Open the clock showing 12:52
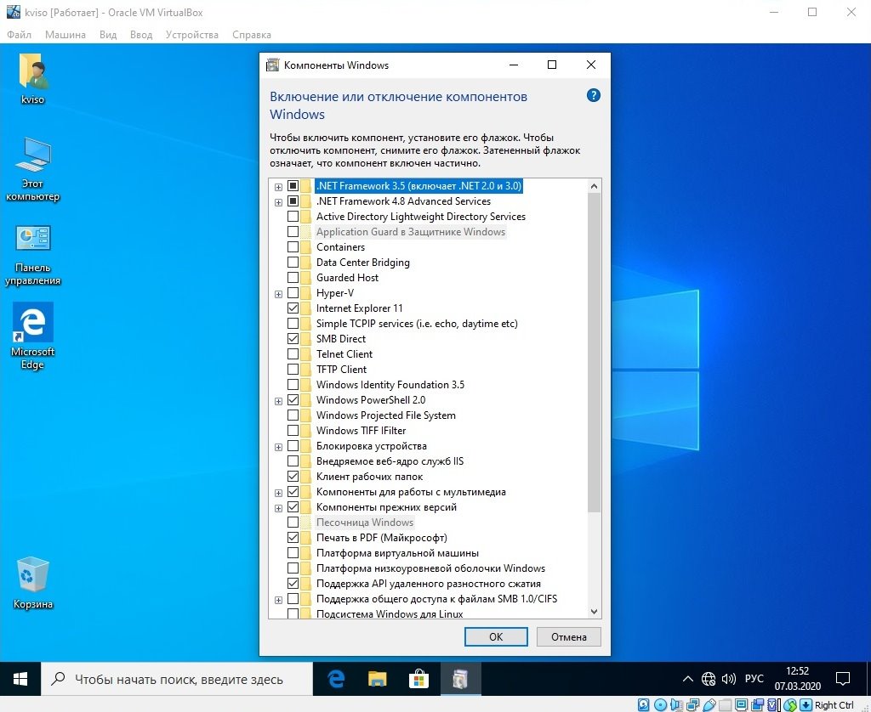This screenshot has height=712, width=871. 798,679
